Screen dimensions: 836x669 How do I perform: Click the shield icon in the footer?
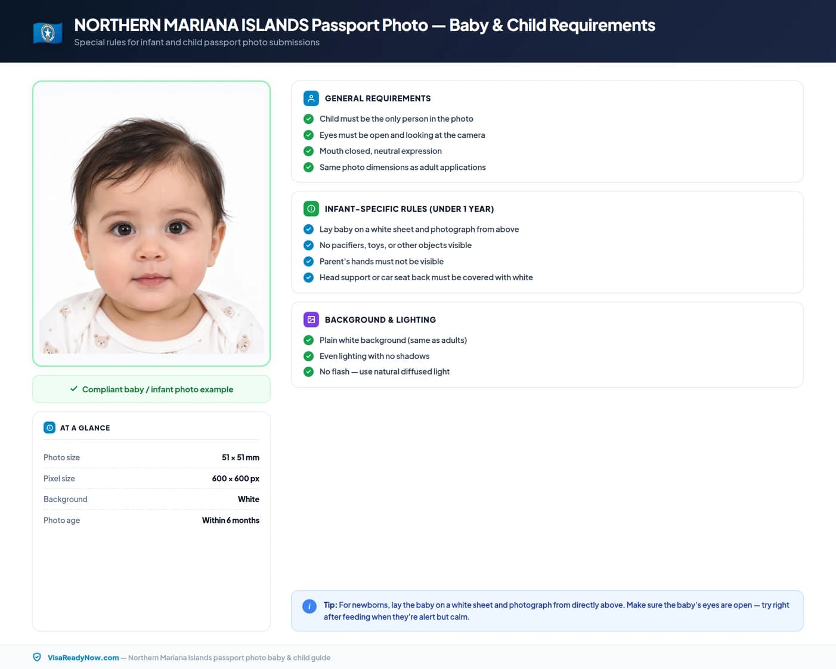point(37,657)
